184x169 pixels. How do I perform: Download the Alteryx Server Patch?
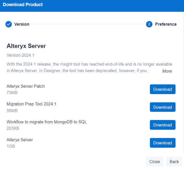tap(162, 89)
